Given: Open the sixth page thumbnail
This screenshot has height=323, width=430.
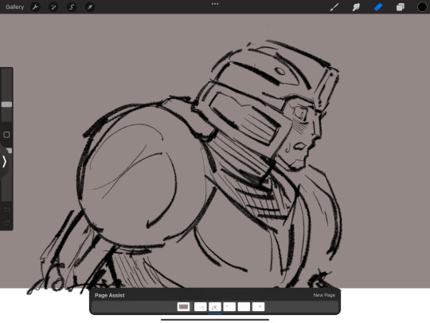Looking at the screenshot, I should [258, 306].
